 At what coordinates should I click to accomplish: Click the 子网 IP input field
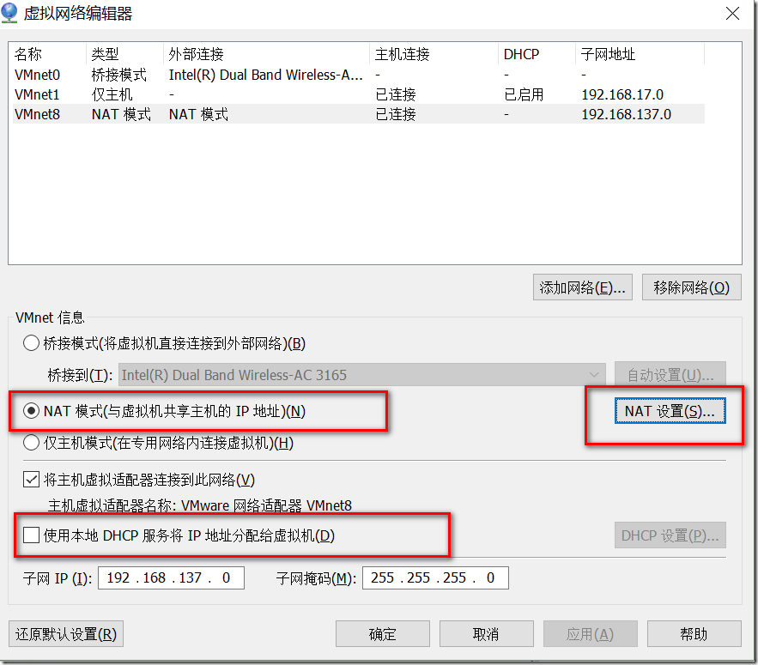(x=170, y=577)
